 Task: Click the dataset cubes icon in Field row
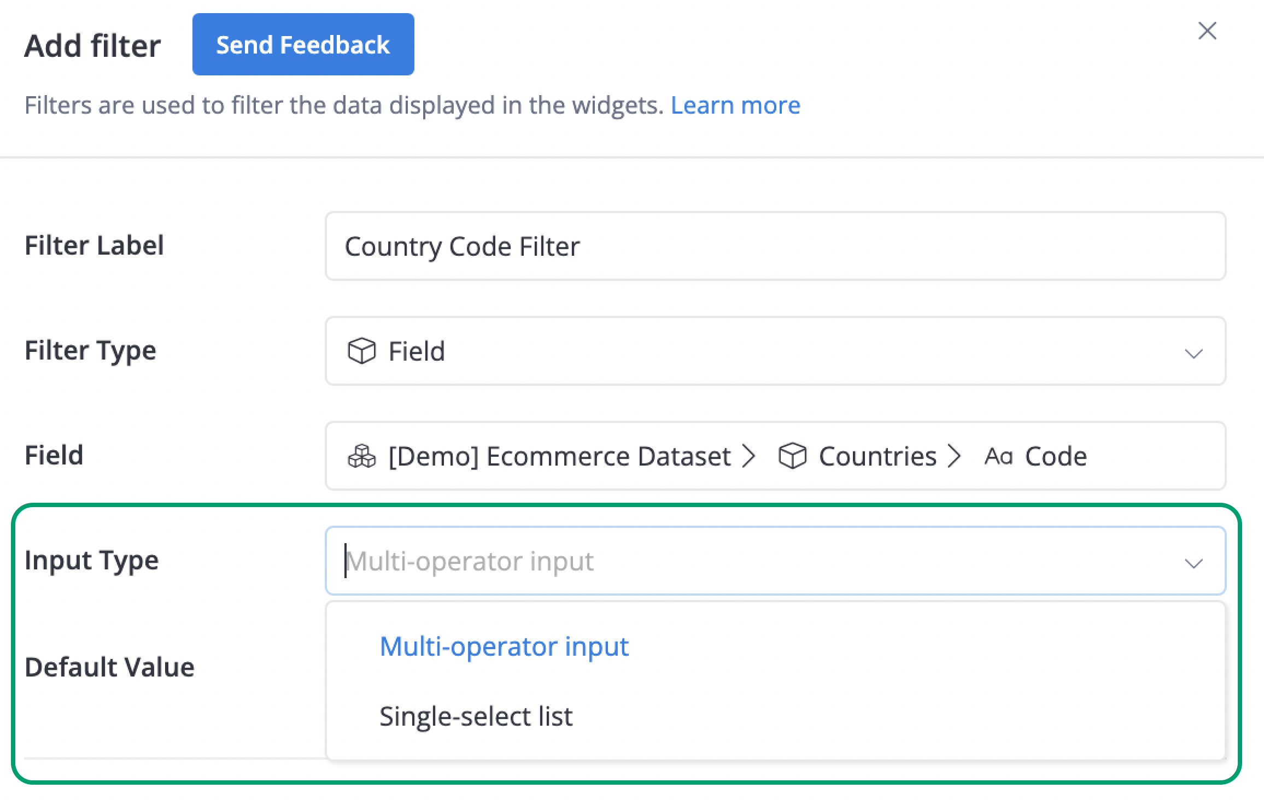(x=361, y=456)
